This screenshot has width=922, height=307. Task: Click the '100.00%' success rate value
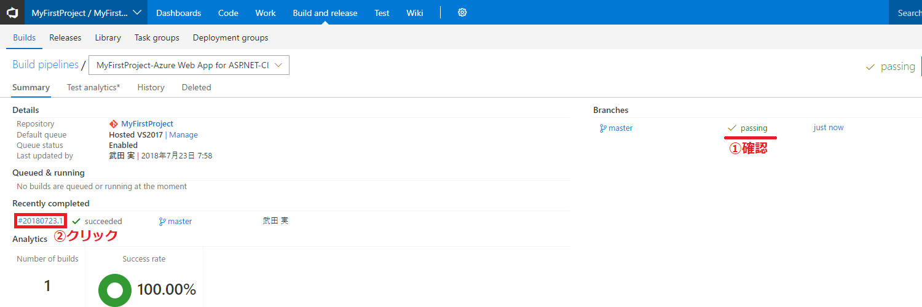click(x=167, y=290)
